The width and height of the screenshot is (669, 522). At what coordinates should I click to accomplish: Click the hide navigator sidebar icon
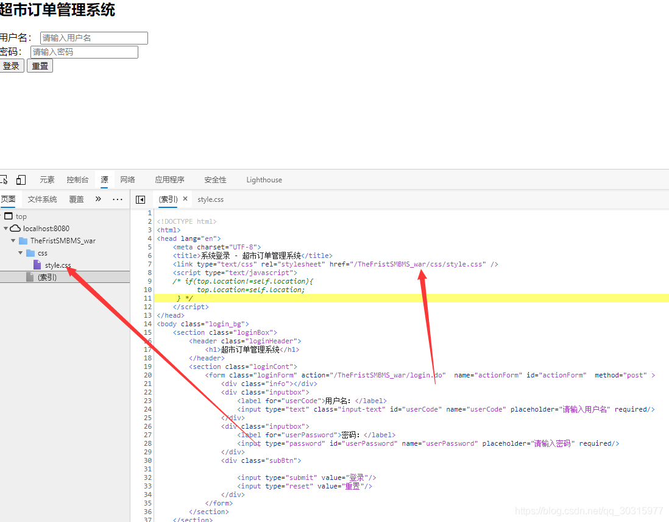coord(140,199)
